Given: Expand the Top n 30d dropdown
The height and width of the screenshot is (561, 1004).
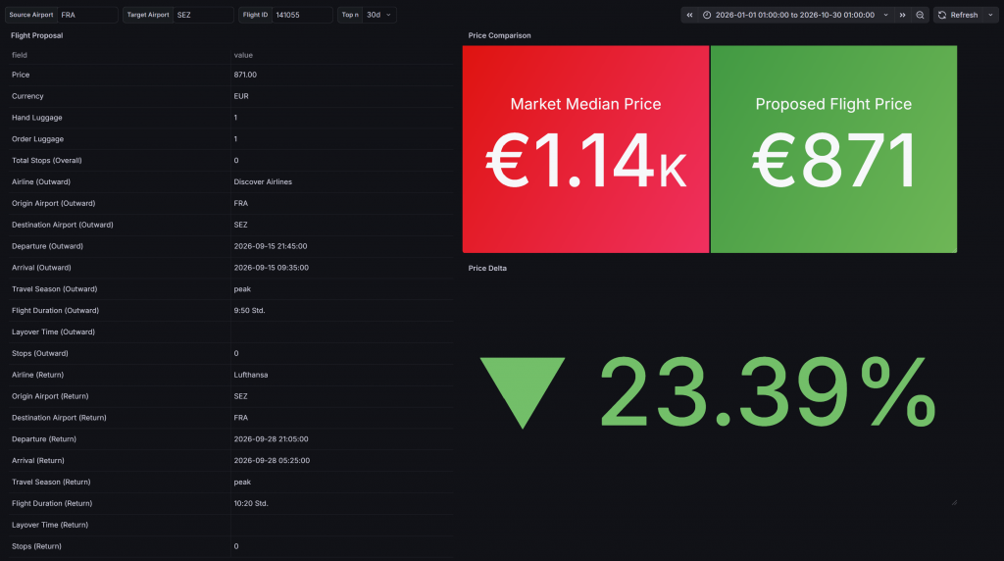Looking at the screenshot, I should 379,15.
